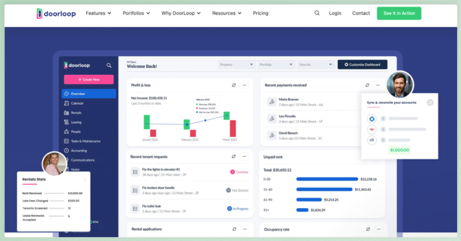Click the Net Income $100,458.11 text
This screenshot has height=241, width=461.
[149, 98]
